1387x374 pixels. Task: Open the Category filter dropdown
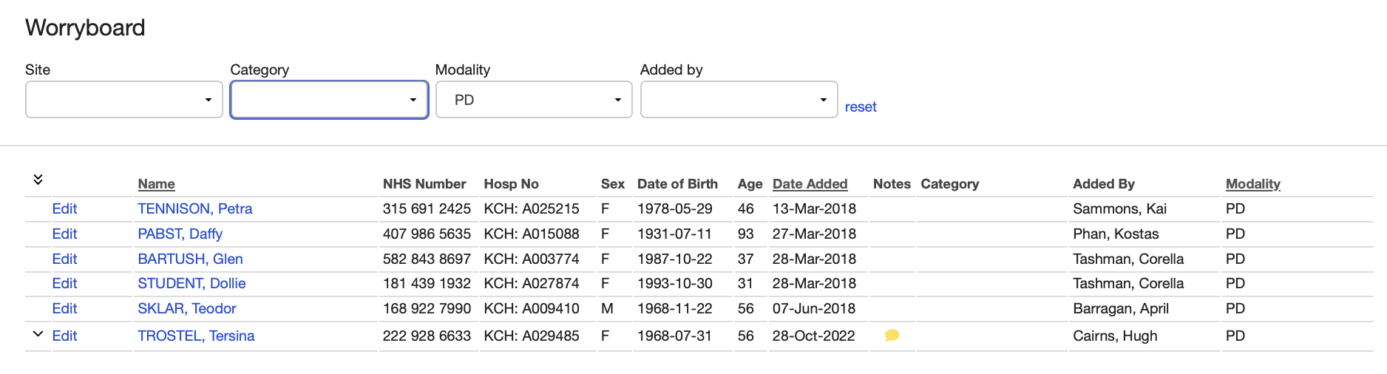pos(329,100)
